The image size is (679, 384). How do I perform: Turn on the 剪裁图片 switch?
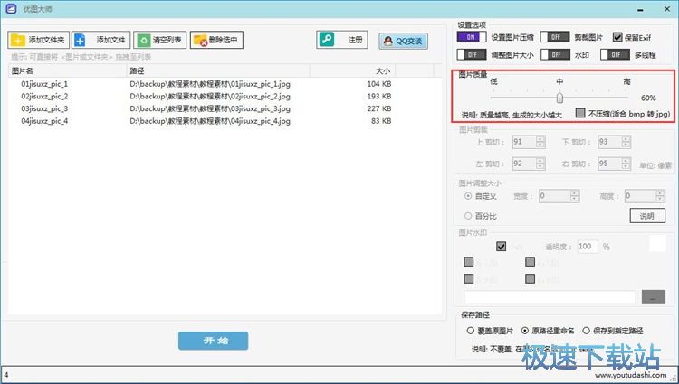pyautogui.click(x=555, y=37)
